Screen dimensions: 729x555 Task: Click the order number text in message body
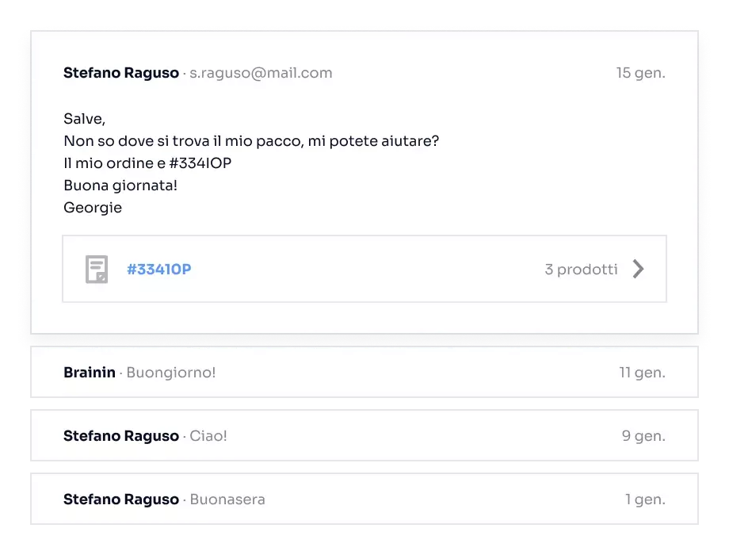tap(200, 163)
